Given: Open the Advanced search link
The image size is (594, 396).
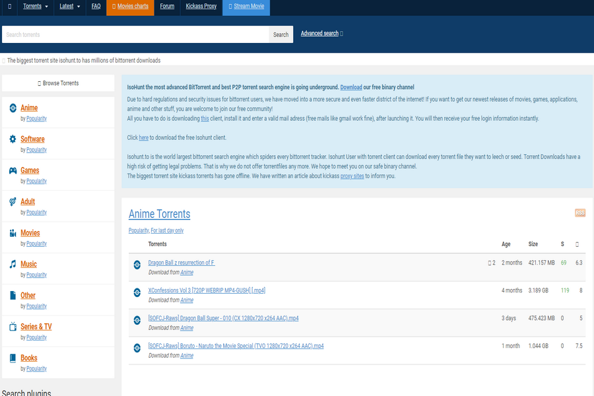Looking at the screenshot, I should (319, 34).
